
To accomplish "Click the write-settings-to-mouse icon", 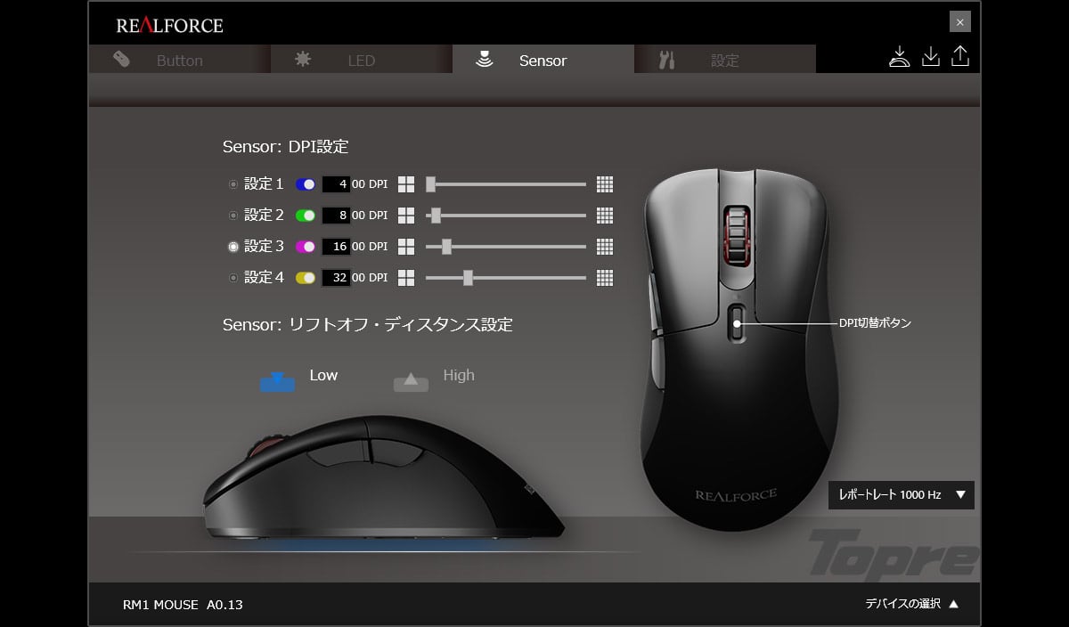I will [900, 56].
